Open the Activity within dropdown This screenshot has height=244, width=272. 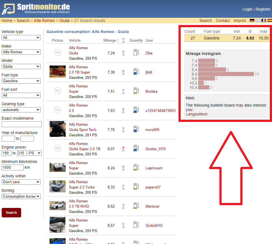click(21, 182)
